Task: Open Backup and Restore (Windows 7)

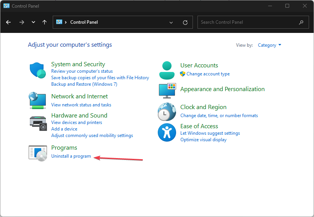Action: (84, 84)
